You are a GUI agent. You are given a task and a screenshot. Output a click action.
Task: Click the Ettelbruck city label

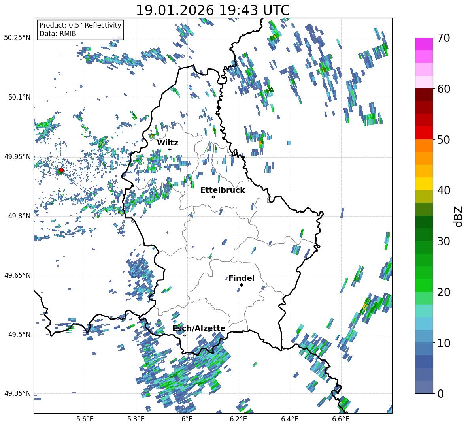click(x=223, y=190)
